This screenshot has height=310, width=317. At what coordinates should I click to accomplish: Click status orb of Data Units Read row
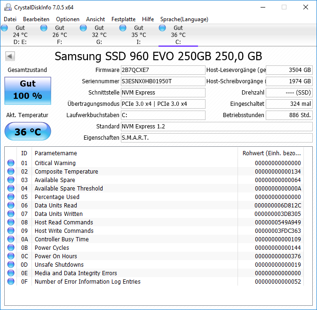click(11, 205)
